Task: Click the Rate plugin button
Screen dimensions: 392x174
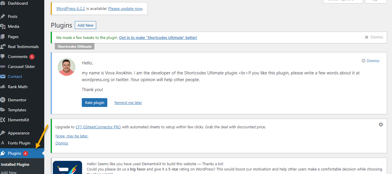Action: pos(94,103)
